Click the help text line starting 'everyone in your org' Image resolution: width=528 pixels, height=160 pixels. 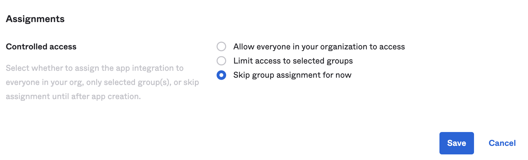coord(102,82)
